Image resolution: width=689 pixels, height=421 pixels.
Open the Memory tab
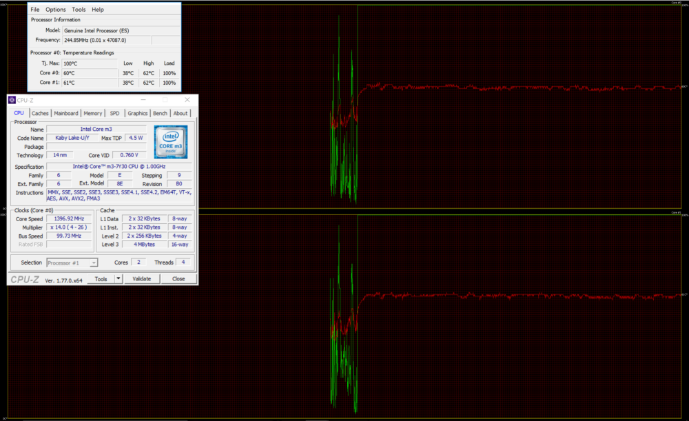click(93, 113)
